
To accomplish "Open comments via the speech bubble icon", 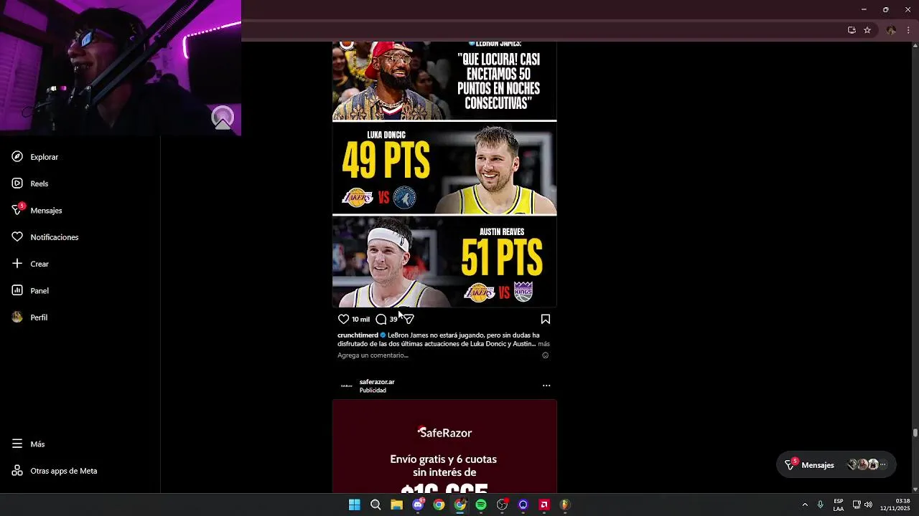I will pos(381,319).
